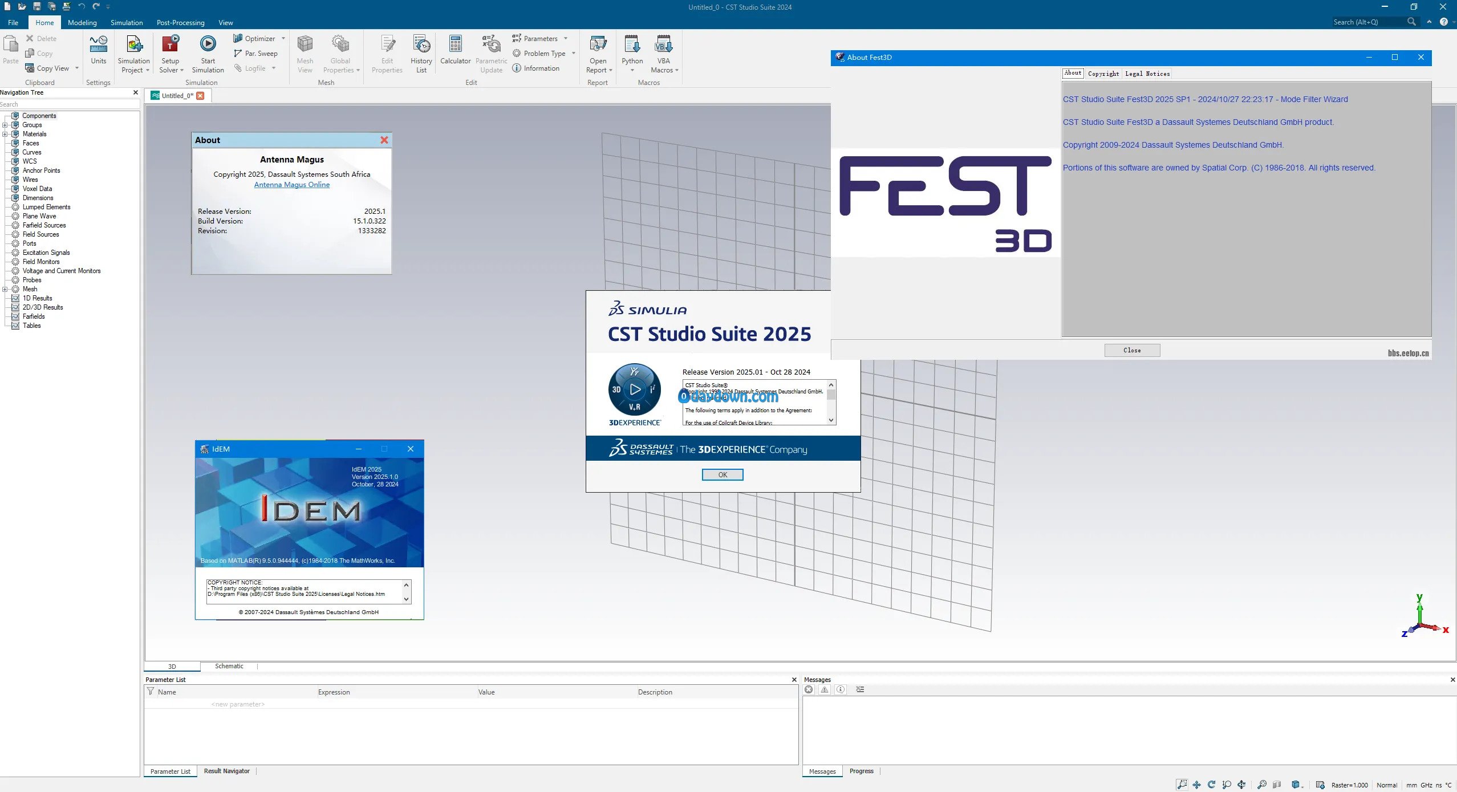
Task: Click the Start Simulation icon
Action: coord(208,44)
